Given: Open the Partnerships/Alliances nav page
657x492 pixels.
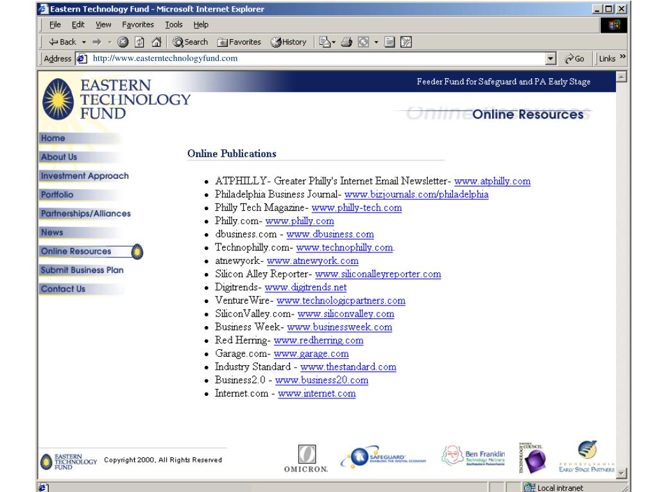Looking at the screenshot, I should tap(86, 213).
